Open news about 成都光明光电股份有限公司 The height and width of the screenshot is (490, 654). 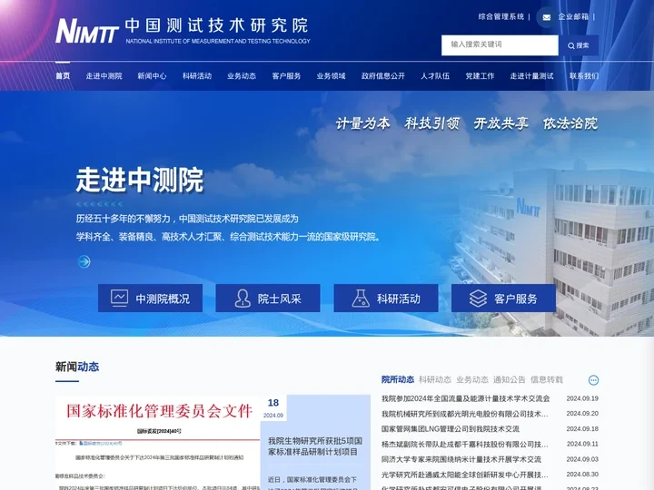pyautogui.click(x=465, y=414)
